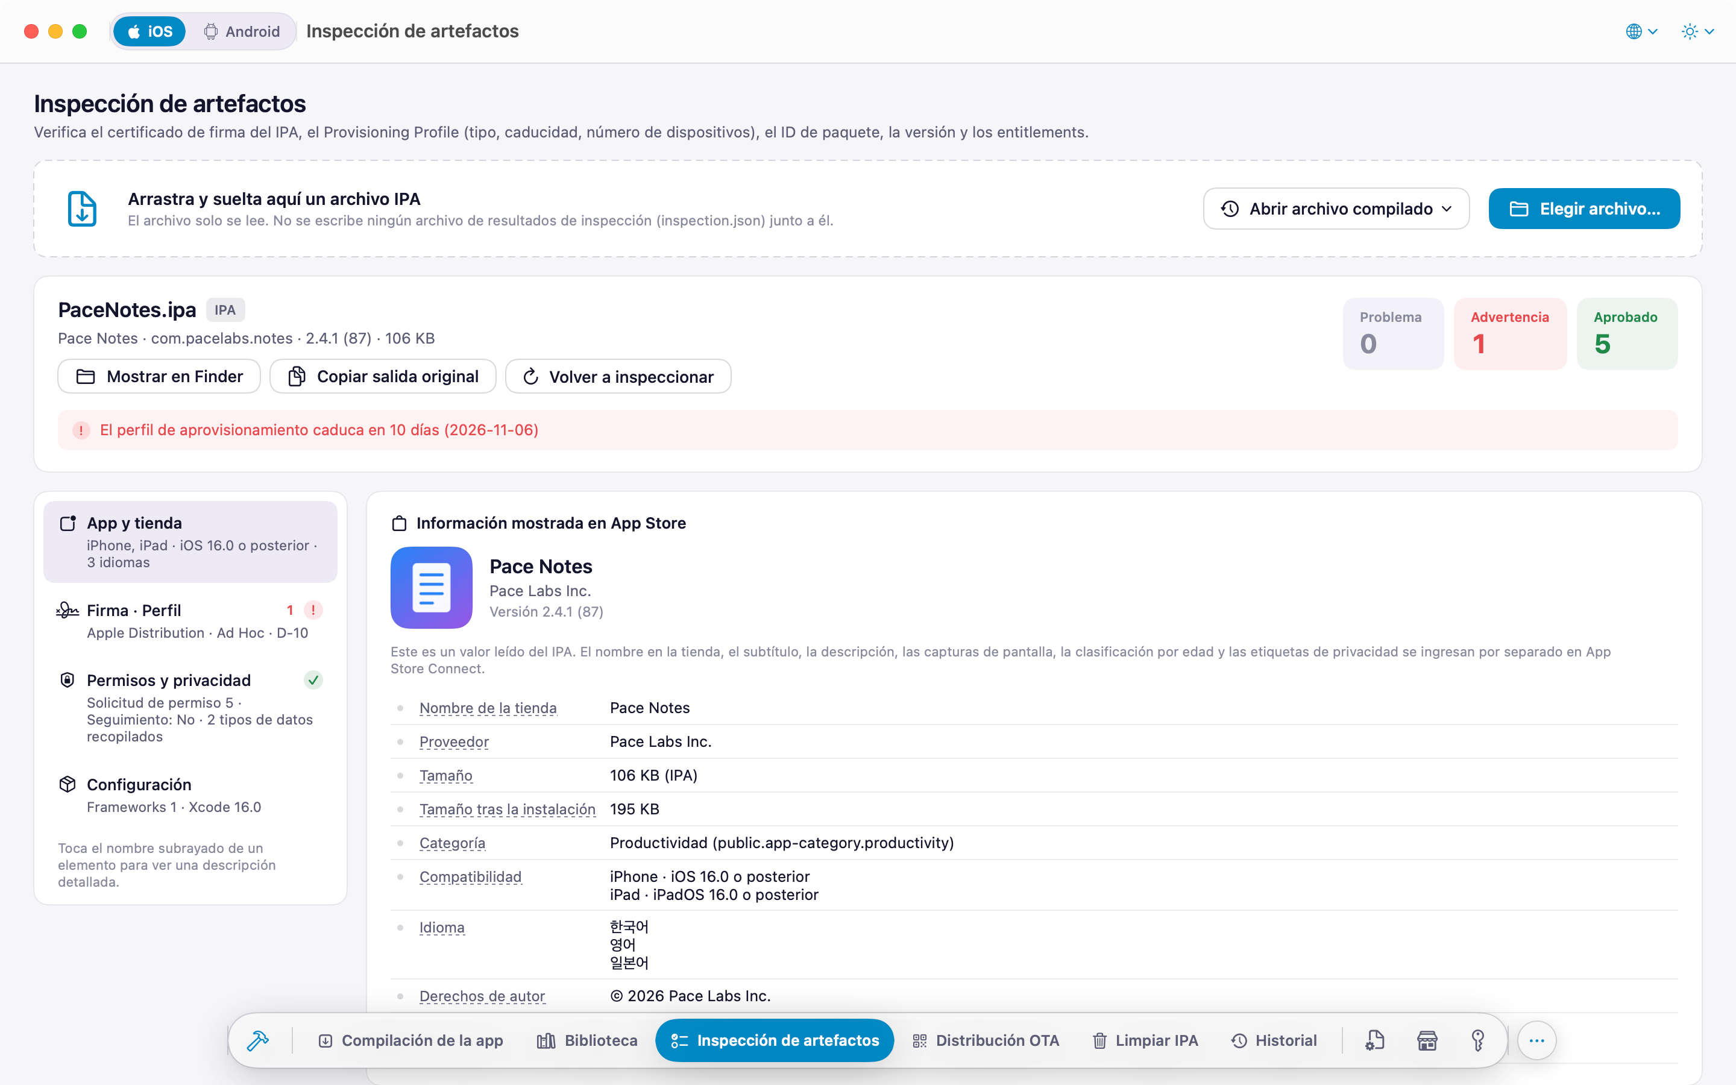The image size is (1736, 1085).
Task: Click Copiar salida original button
Action: coord(383,376)
